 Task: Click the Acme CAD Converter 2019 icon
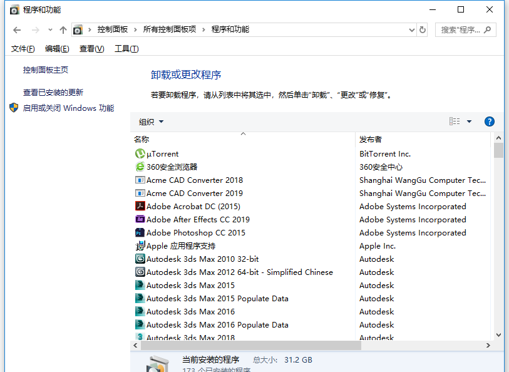(x=140, y=193)
